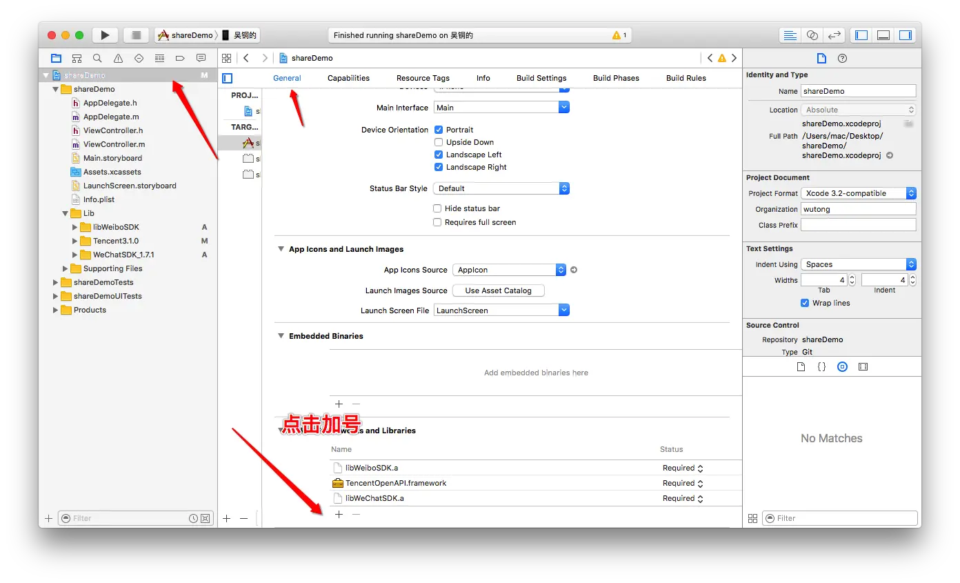
Task: Open the Debug navigator icon
Action: click(x=159, y=58)
